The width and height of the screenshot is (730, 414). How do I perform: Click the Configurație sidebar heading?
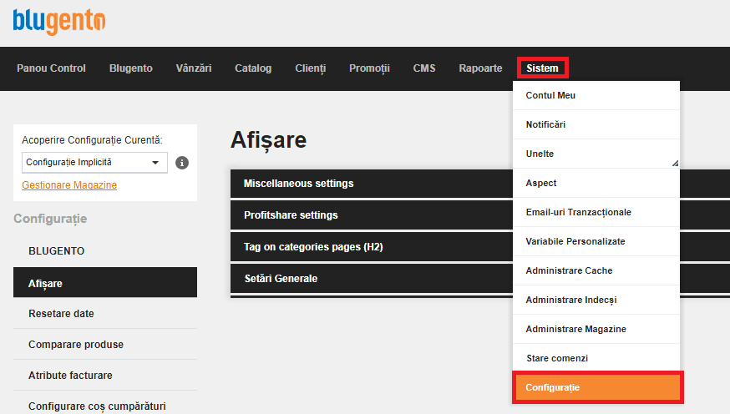50,219
